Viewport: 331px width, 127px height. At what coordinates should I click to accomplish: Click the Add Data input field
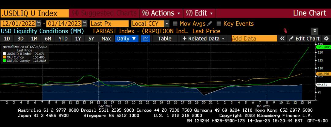point(254,39)
